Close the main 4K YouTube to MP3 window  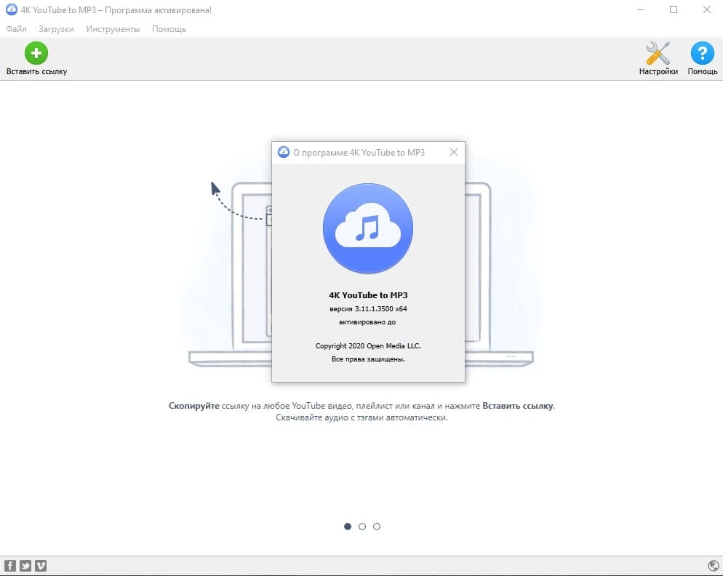[707, 9]
